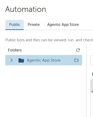
Task: Click the Public bots and files description text
Action: click(49, 40)
